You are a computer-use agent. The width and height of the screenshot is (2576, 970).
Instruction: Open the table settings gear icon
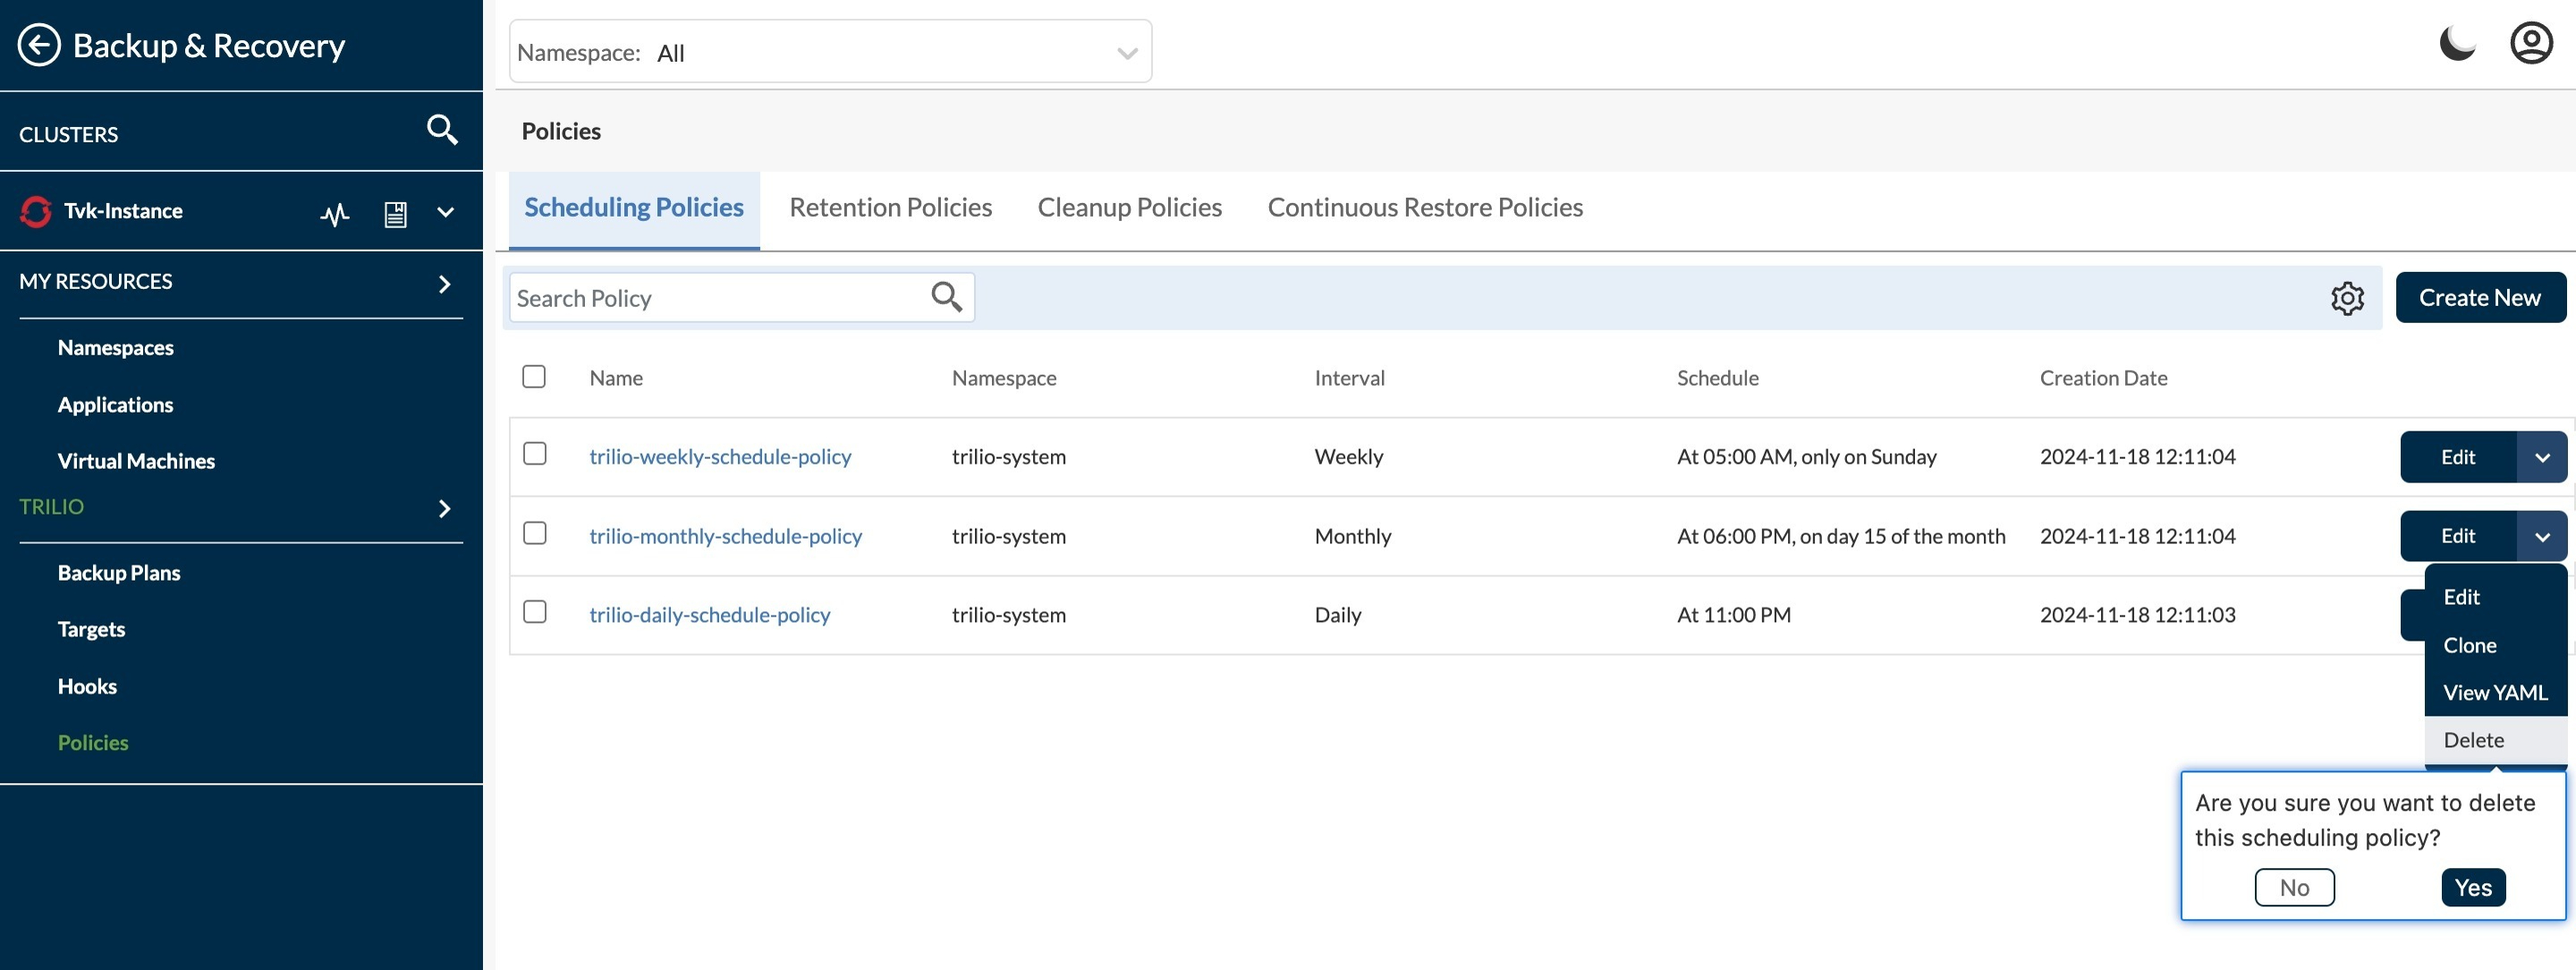click(2348, 297)
